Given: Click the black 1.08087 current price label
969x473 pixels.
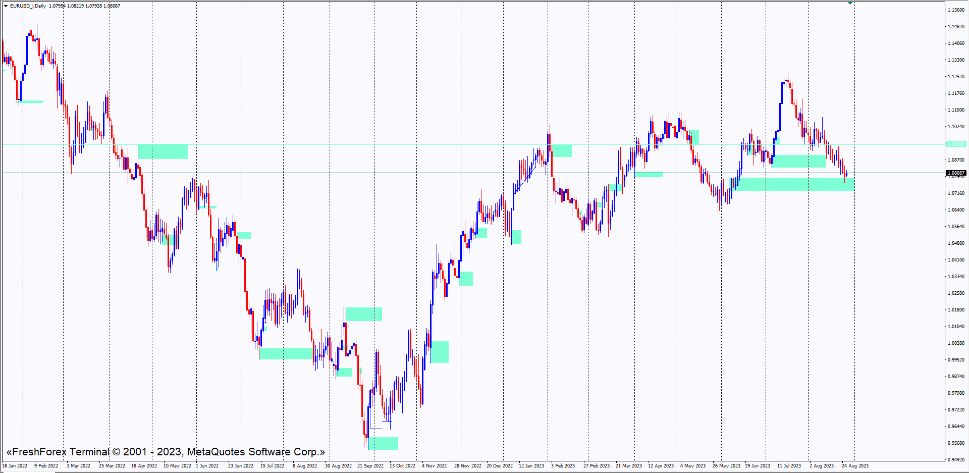Looking at the screenshot, I should click(x=956, y=173).
